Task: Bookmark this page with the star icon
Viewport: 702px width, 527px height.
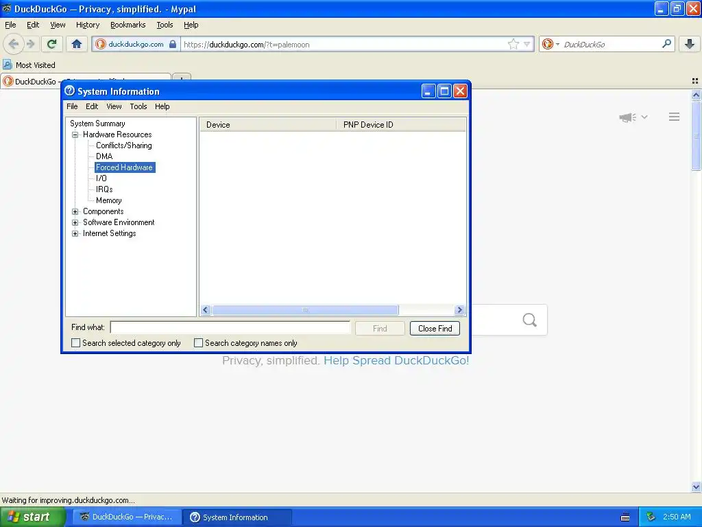Action: pyautogui.click(x=513, y=44)
